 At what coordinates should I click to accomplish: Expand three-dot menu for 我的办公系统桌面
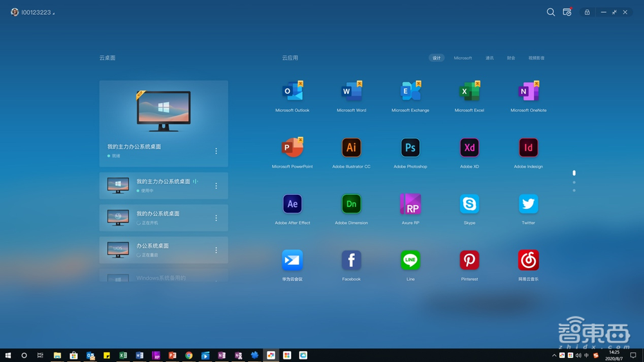pos(216,218)
